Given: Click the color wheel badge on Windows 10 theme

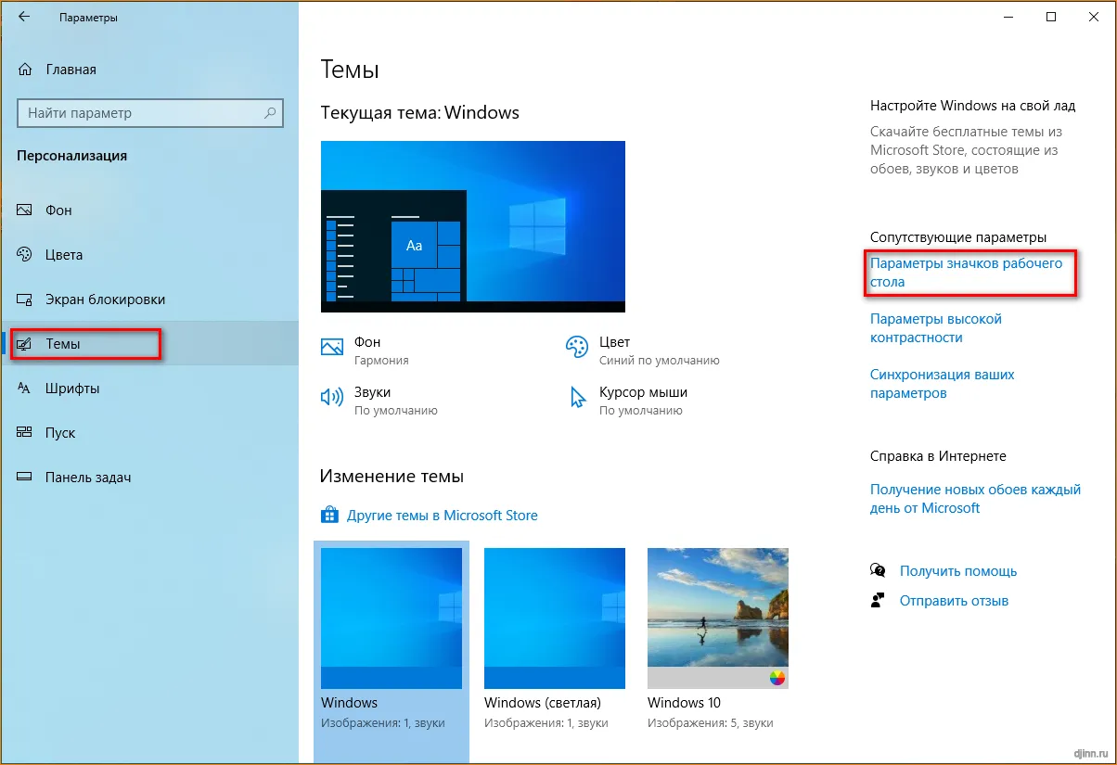Looking at the screenshot, I should (777, 678).
